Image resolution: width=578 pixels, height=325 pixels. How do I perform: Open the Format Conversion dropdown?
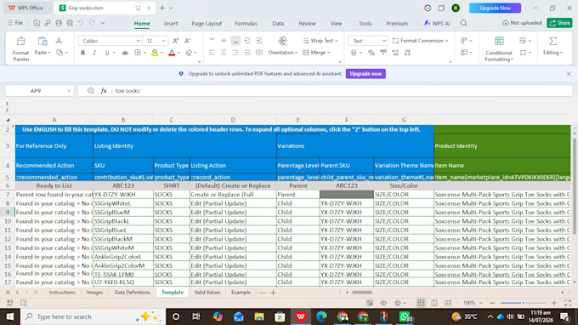pyautogui.click(x=421, y=41)
